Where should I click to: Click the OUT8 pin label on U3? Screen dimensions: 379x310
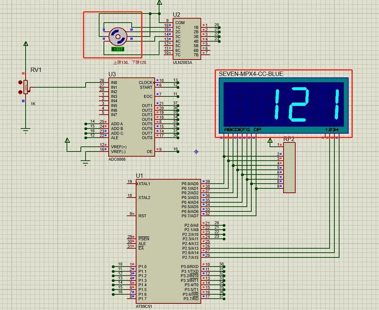pyautogui.click(x=147, y=138)
